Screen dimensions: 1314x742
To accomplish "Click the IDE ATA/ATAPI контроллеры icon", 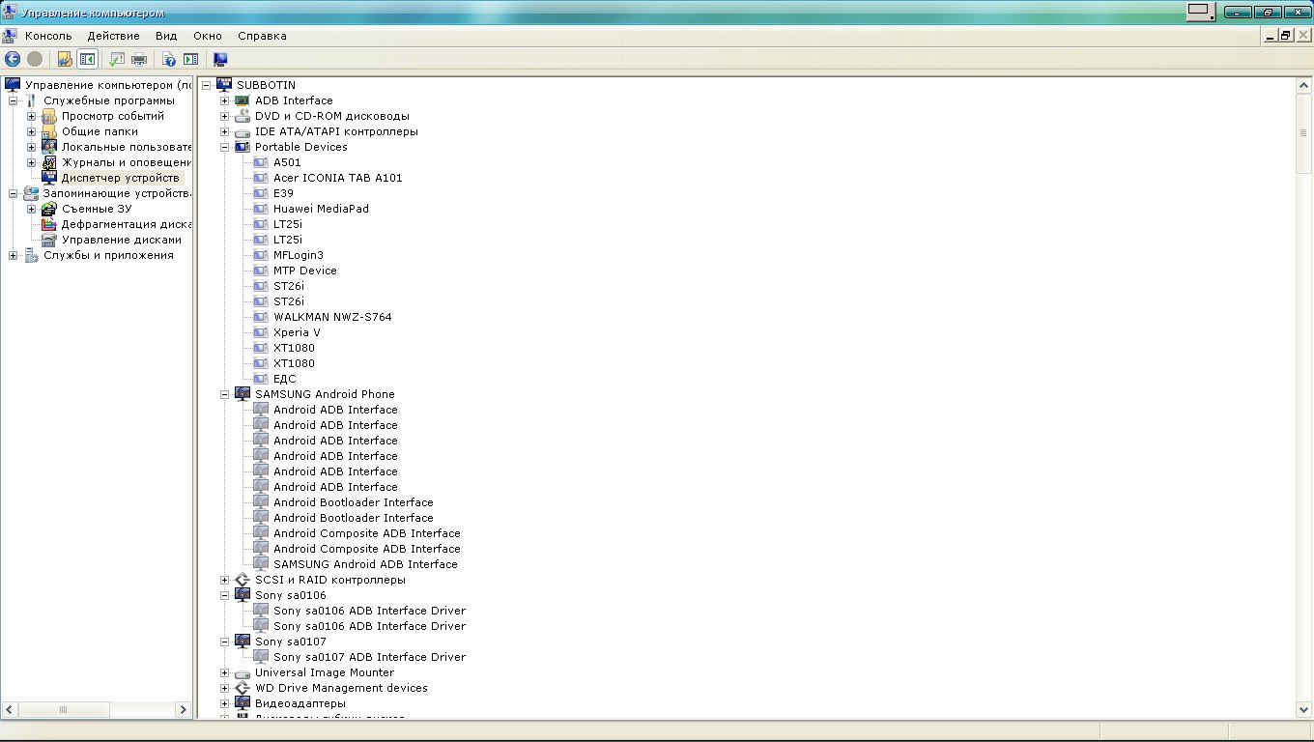I will [x=243, y=131].
